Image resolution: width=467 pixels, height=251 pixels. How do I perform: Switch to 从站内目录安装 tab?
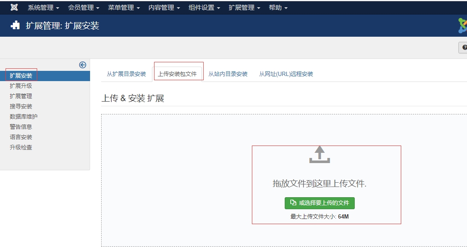[228, 74]
